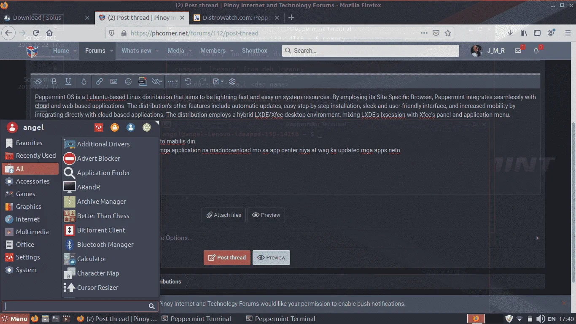Open the hidden content eye-slash dropdown
The height and width of the screenshot is (324, 576).
(x=157, y=81)
